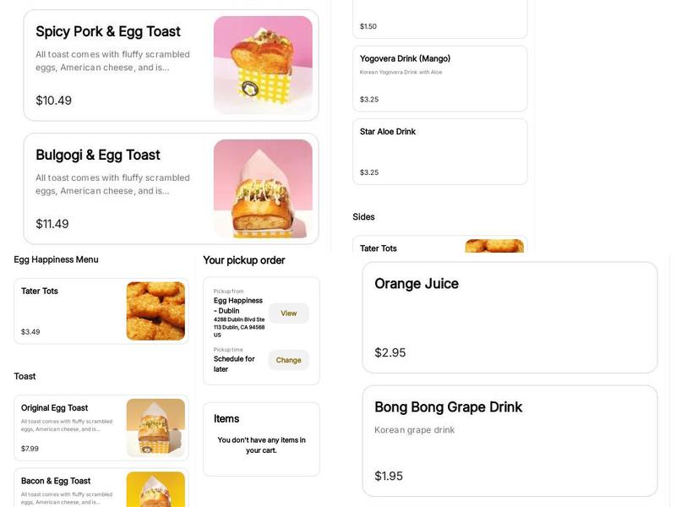Select the Original Egg Toast title
Image resolution: width=676 pixels, height=507 pixels.
tap(55, 408)
